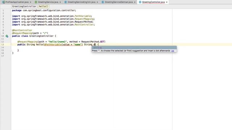Close the GreetingController.java tab
The width and height of the screenshot is (232, 130).
[167, 2]
